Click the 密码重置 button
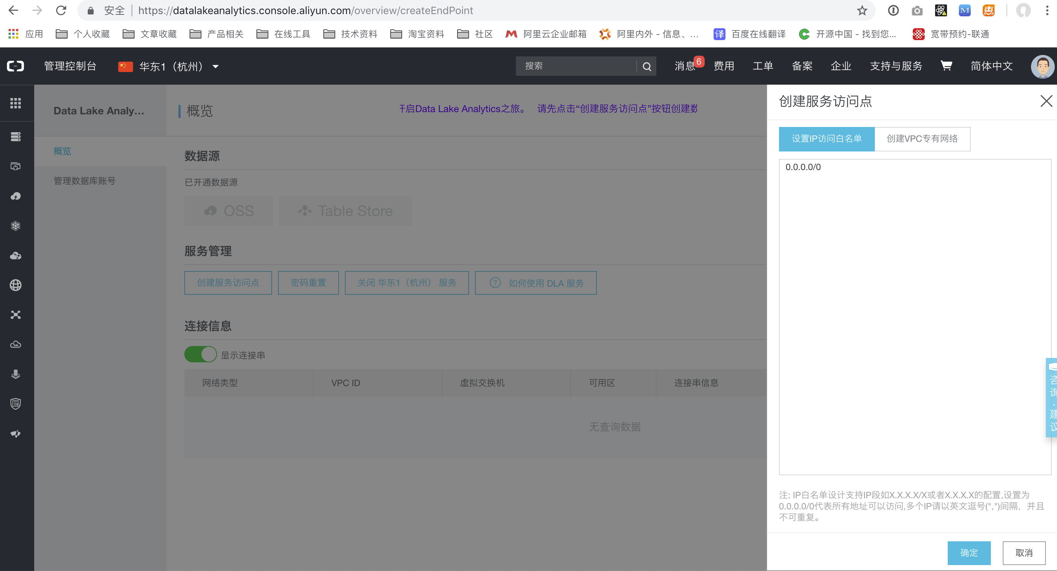Image resolution: width=1057 pixels, height=571 pixels. (x=308, y=283)
